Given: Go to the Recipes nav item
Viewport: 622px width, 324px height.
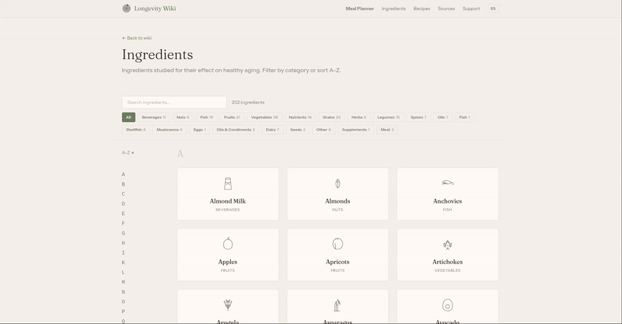Looking at the screenshot, I should pos(421,9).
